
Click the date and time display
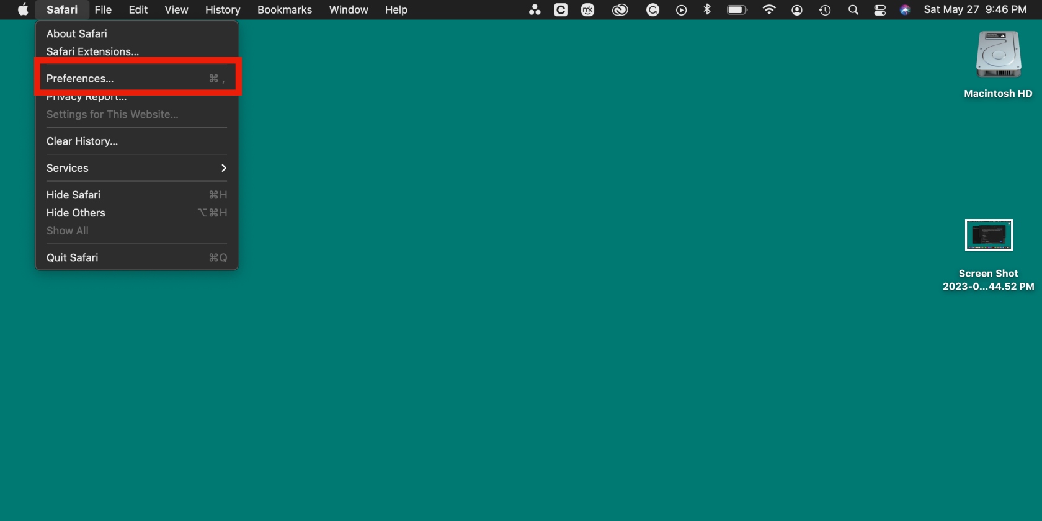click(x=975, y=9)
